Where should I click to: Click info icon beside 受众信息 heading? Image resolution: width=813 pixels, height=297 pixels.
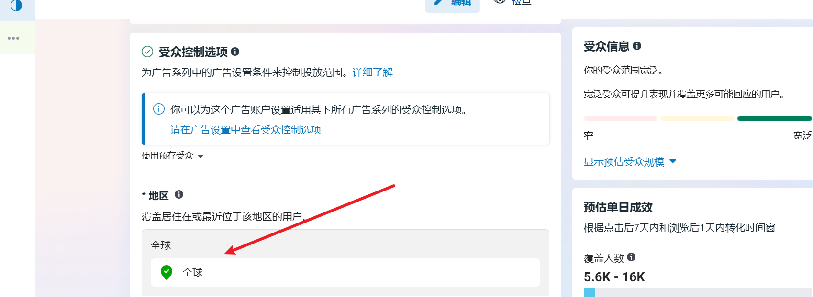[x=637, y=46]
